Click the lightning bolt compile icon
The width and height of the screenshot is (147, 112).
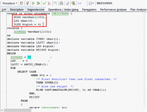(28, 3)
